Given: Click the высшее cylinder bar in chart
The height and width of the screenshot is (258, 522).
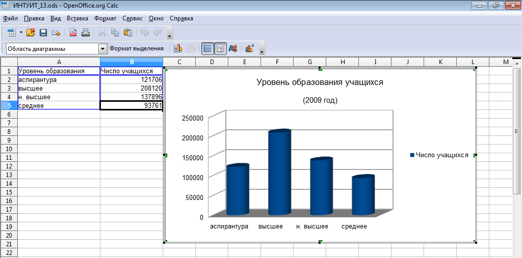Looking at the screenshot, I should pos(280,173).
